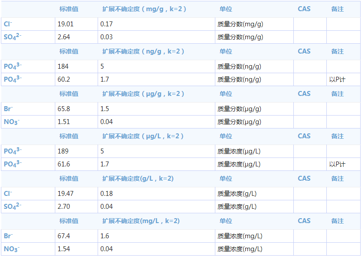The width and height of the screenshot is (362, 257).
Task: Click the NO₃⁻ label with value 1.51
Action: click(x=9, y=121)
